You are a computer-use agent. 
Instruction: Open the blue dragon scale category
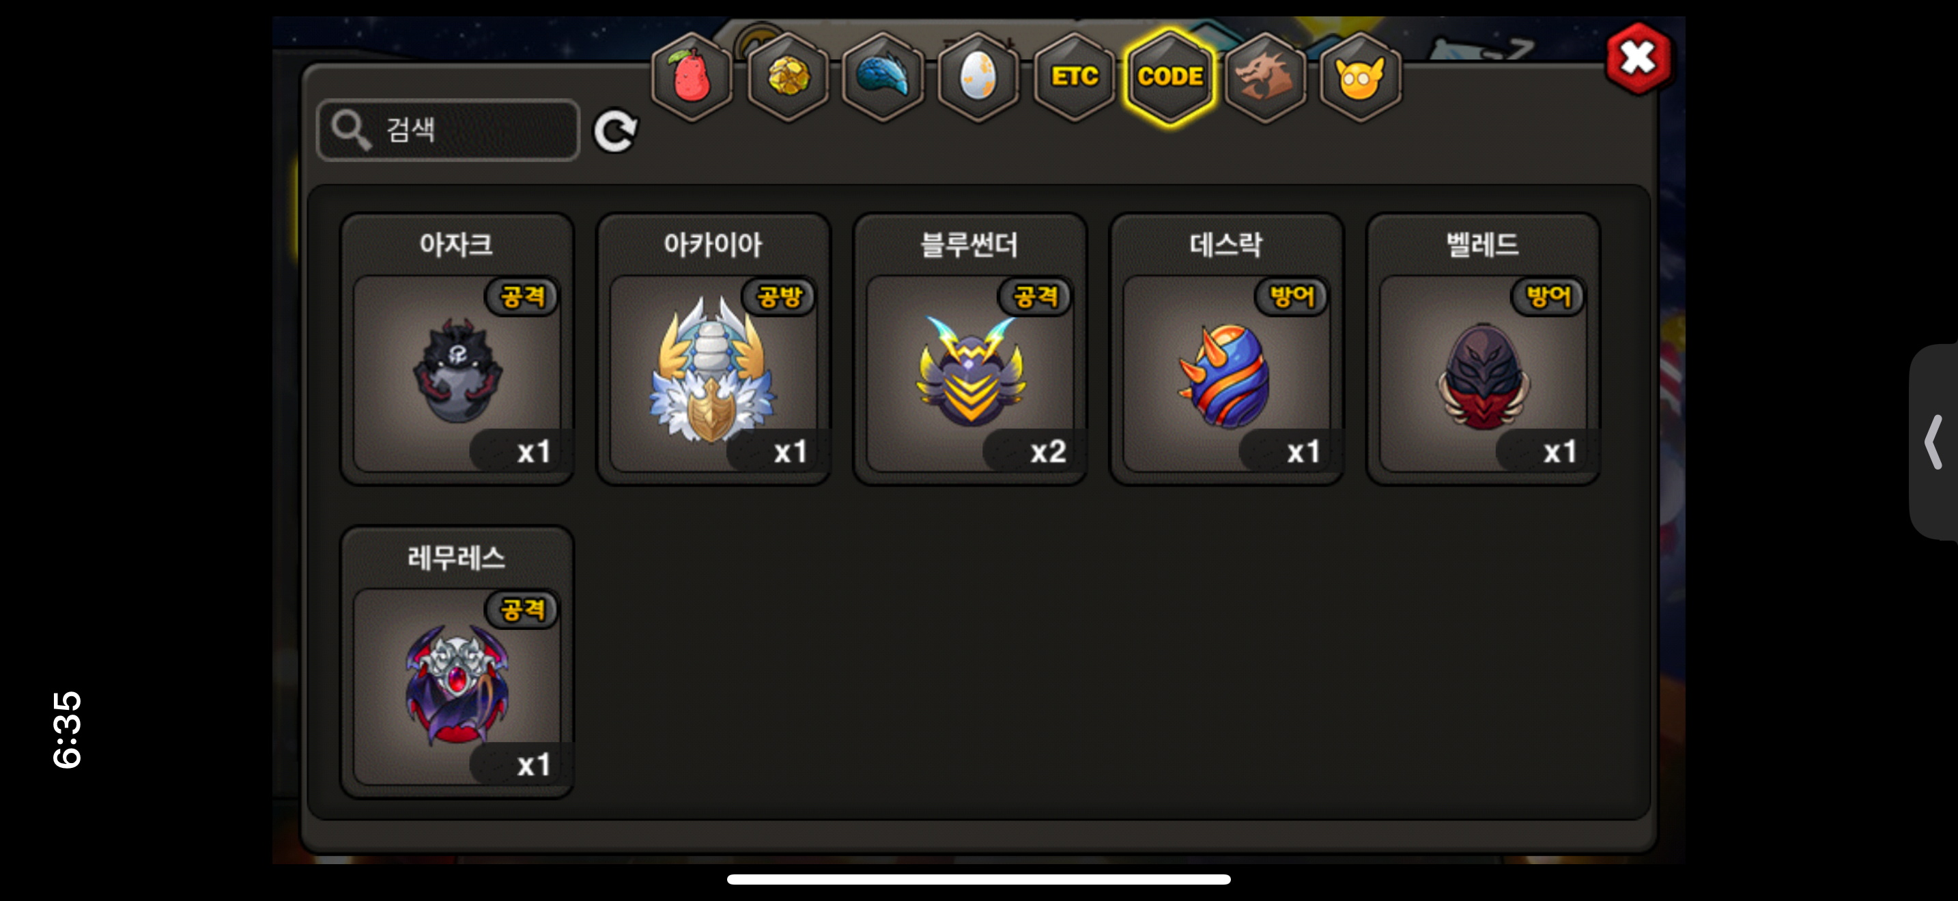883,76
